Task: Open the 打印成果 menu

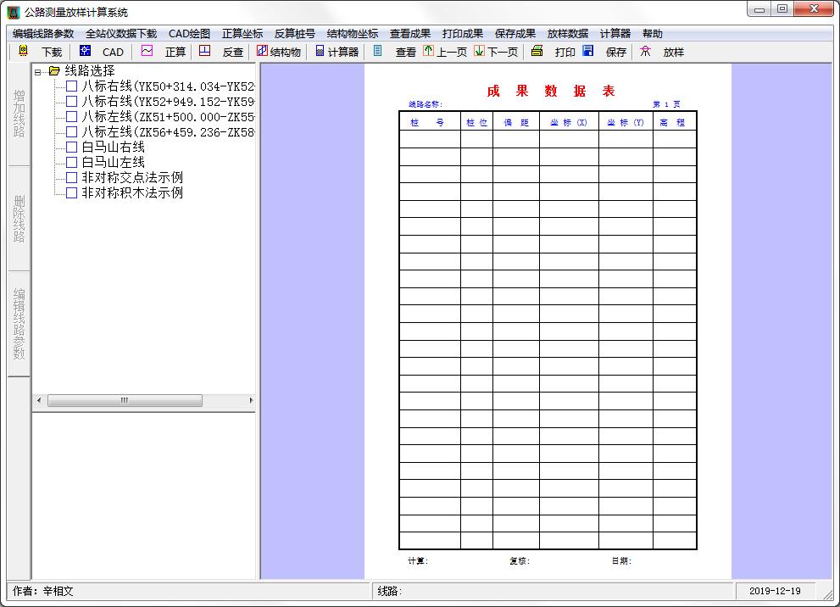Action: (462, 34)
